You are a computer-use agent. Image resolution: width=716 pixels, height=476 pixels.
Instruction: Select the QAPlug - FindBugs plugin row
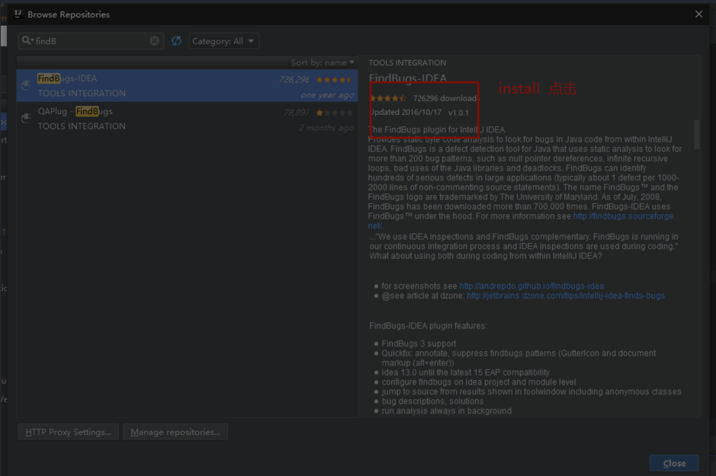click(x=188, y=119)
